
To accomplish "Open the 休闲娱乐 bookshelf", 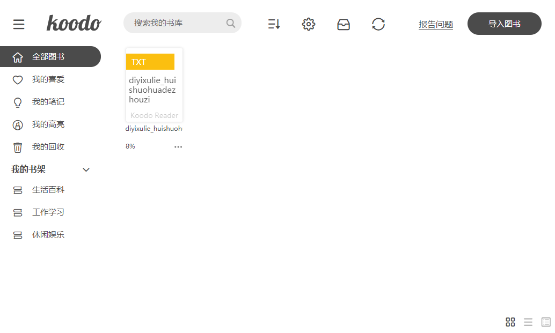I will (x=47, y=234).
